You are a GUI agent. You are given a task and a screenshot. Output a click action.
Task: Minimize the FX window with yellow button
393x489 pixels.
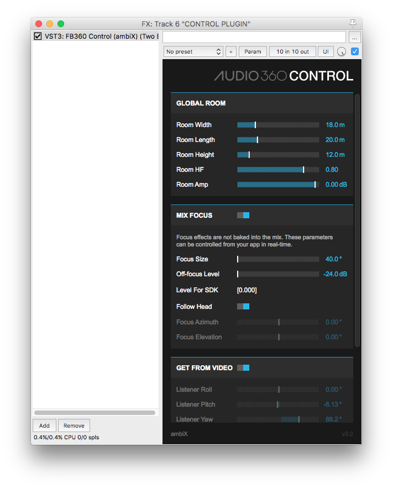click(50, 24)
